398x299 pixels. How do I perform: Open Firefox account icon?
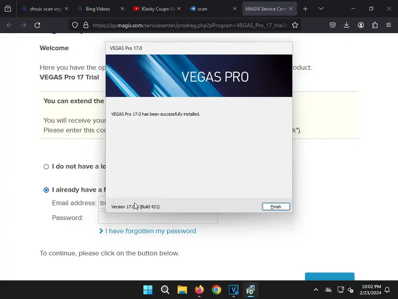(x=361, y=25)
